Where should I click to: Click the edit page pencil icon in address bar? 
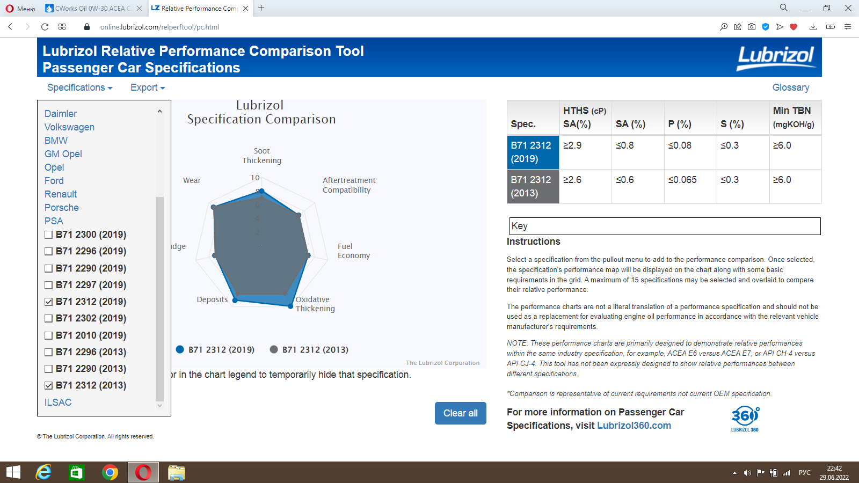tap(738, 27)
